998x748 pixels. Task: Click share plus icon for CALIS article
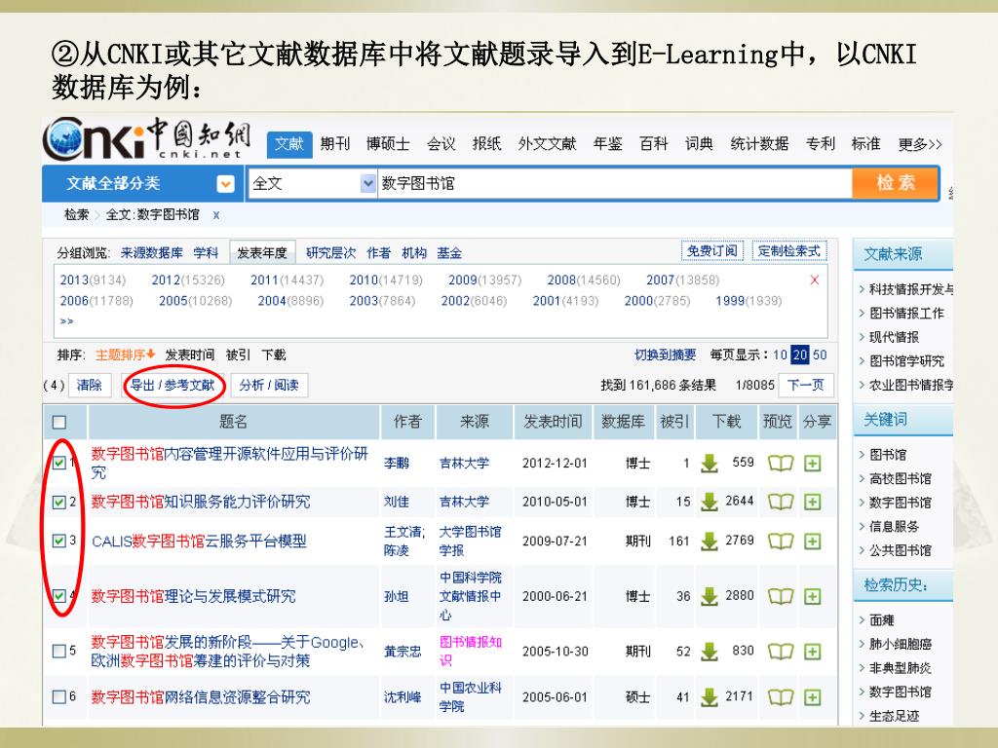tap(812, 542)
